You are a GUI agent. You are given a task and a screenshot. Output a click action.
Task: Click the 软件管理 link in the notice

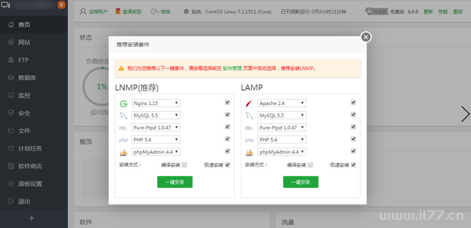coord(232,68)
